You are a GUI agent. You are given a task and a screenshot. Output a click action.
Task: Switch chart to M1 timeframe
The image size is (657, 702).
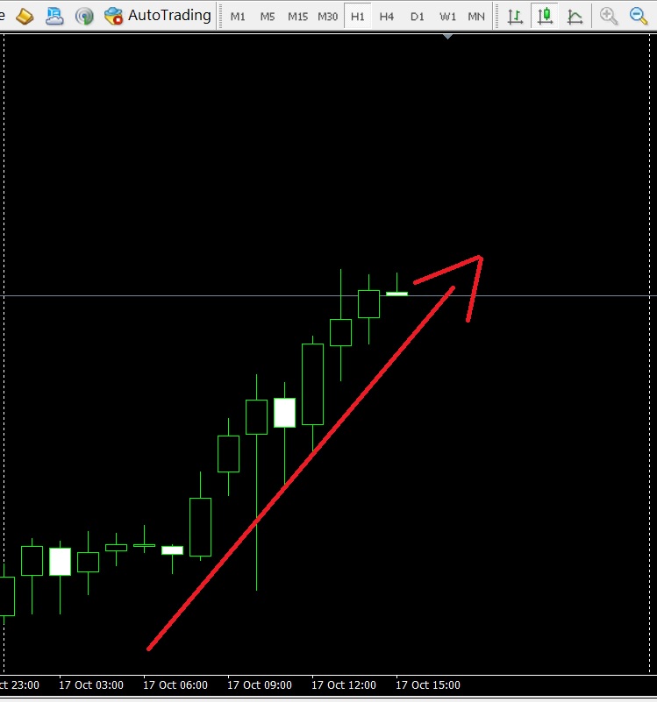[x=238, y=17]
